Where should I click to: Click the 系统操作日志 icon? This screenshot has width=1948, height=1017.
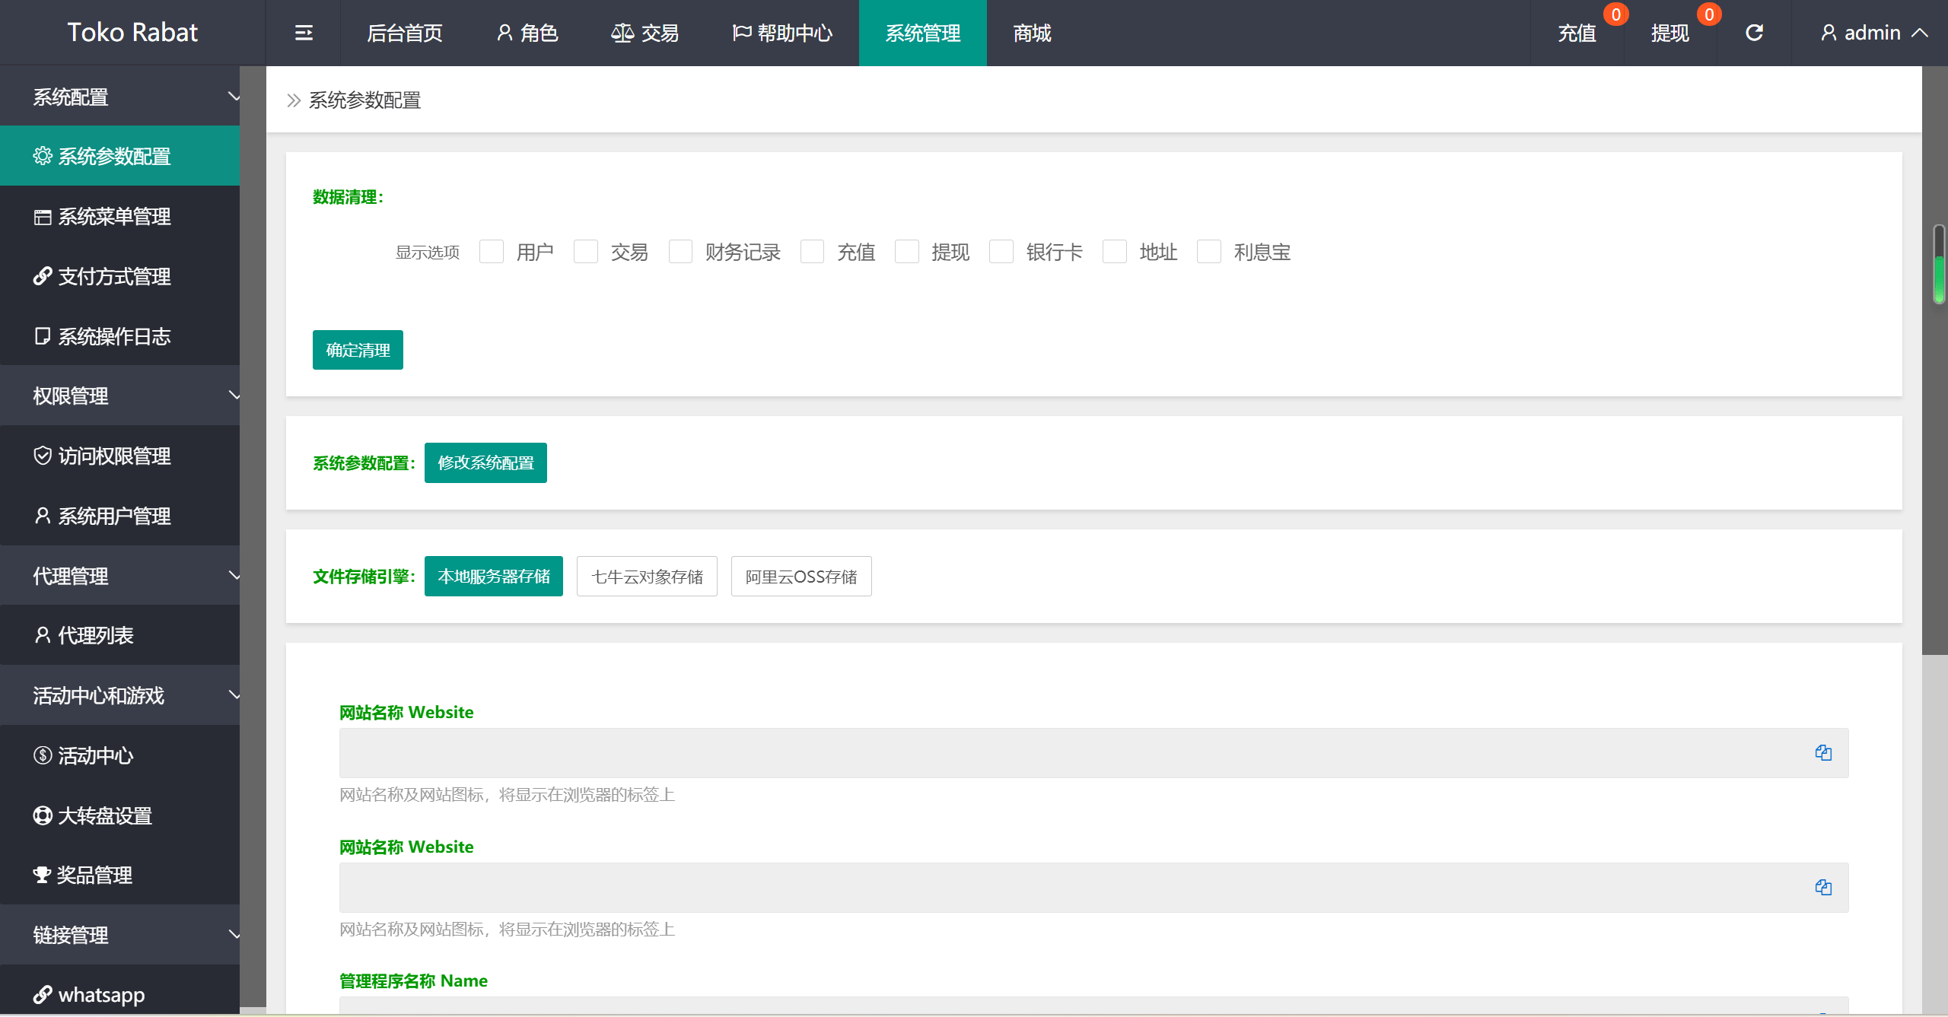tap(39, 336)
